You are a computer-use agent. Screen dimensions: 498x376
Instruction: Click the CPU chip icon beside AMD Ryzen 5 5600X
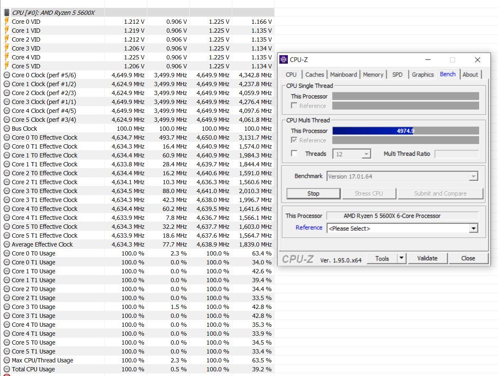pos(7,13)
